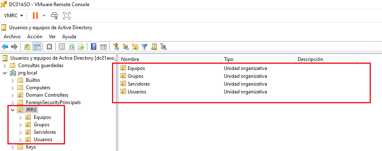Select Grupos in the right list pane
The image size is (382, 151).
(x=135, y=76)
